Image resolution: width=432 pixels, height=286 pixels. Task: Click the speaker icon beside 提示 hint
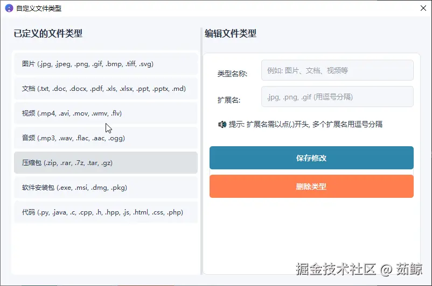click(x=222, y=125)
